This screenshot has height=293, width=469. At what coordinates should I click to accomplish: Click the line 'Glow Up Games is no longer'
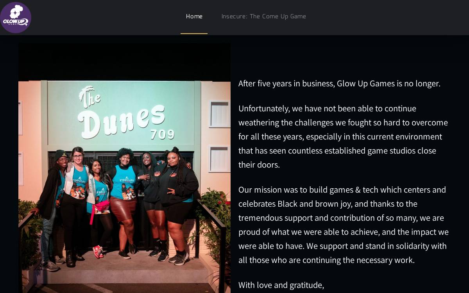coord(339,83)
